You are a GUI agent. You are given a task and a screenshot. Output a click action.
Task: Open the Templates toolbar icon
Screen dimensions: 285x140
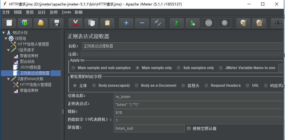pos(25,23)
